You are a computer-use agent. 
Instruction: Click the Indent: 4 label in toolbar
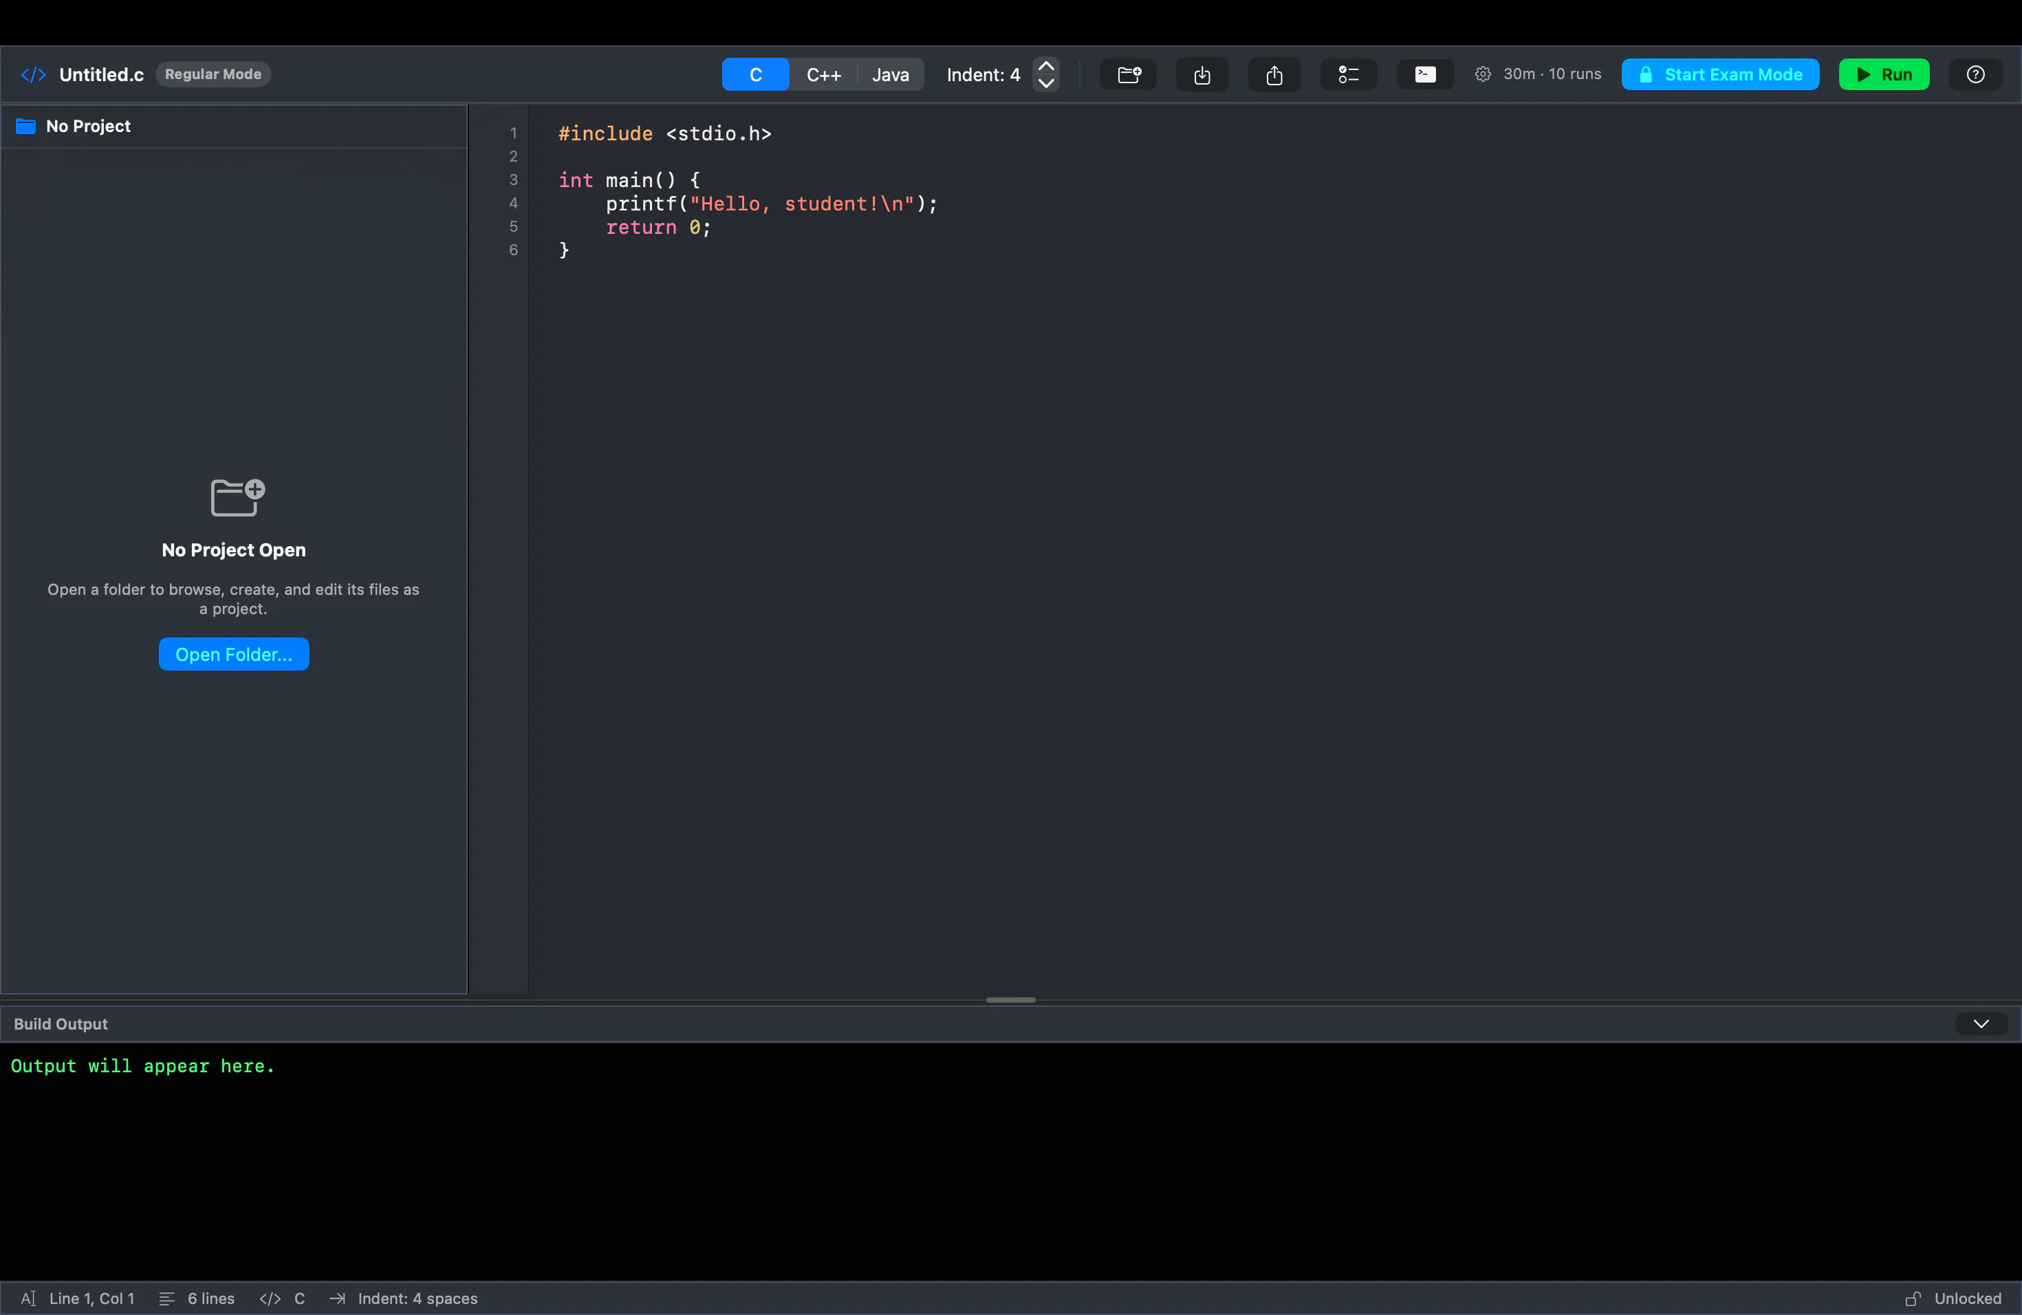click(x=983, y=75)
